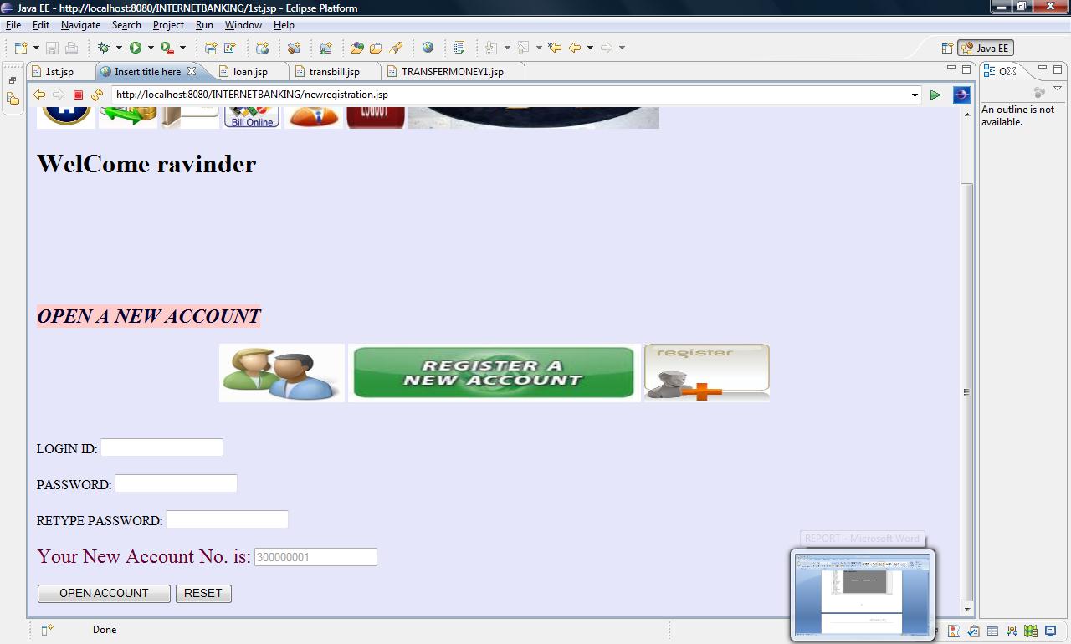Click the New Server toolbar icon

[325, 48]
